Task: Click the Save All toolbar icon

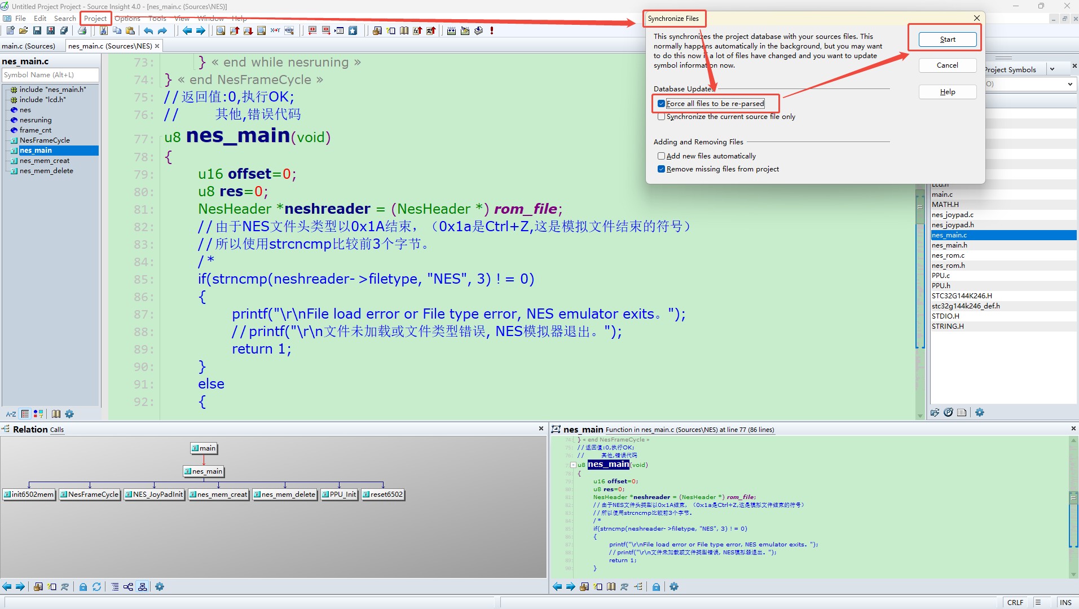Action: click(64, 30)
